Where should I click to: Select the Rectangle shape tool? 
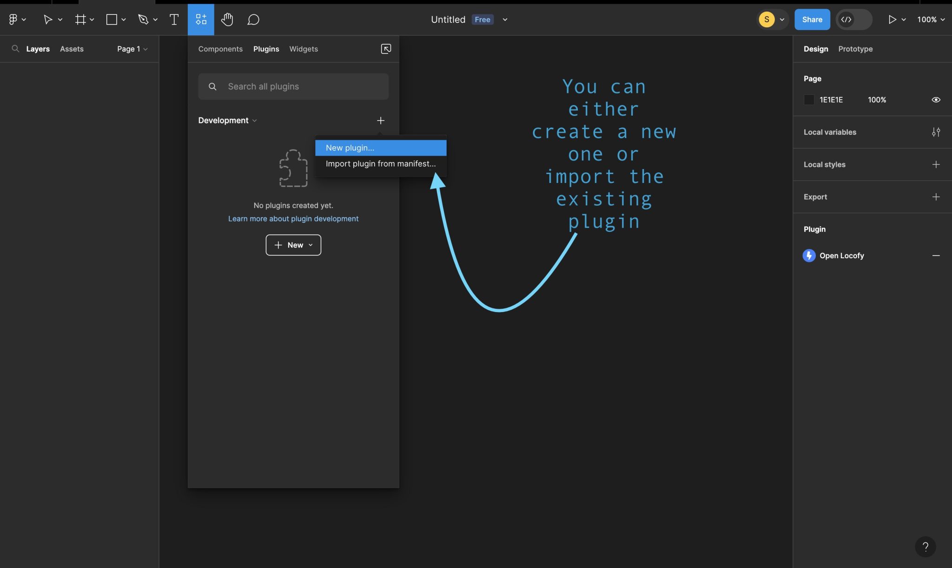pyautogui.click(x=112, y=20)
